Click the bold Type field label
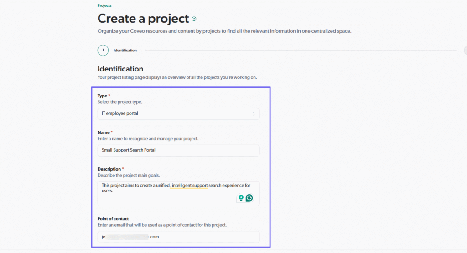Screen dimensions: 467x253 102,96
